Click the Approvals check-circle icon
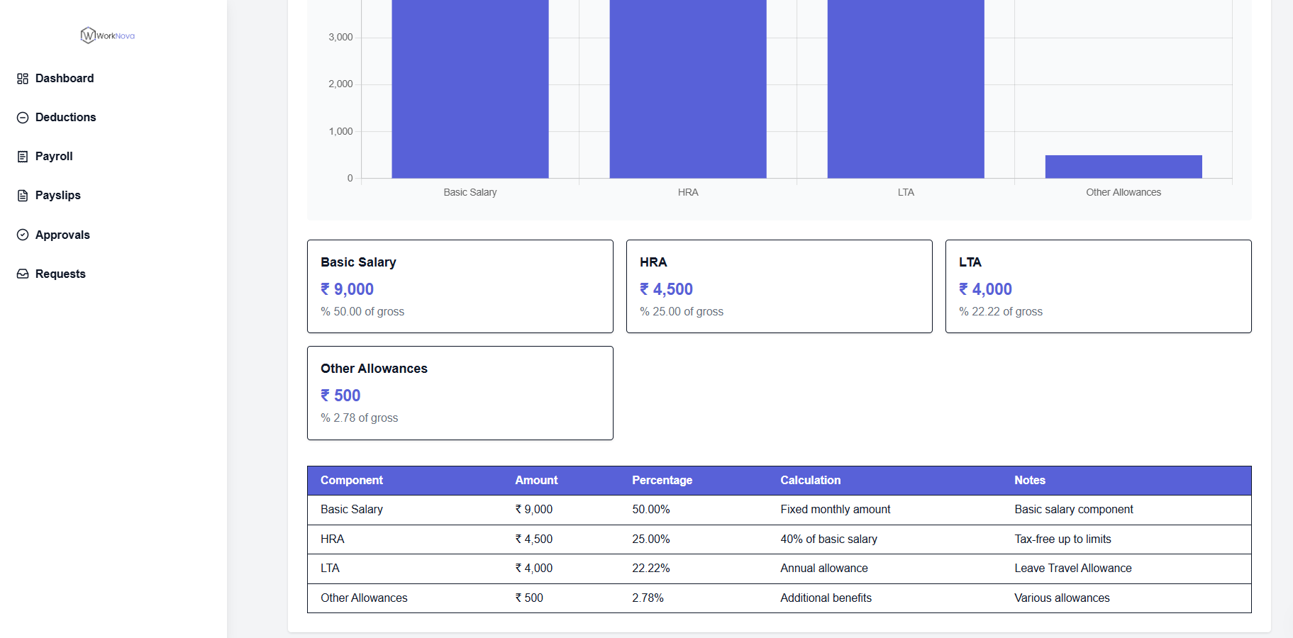 point(23,235)
